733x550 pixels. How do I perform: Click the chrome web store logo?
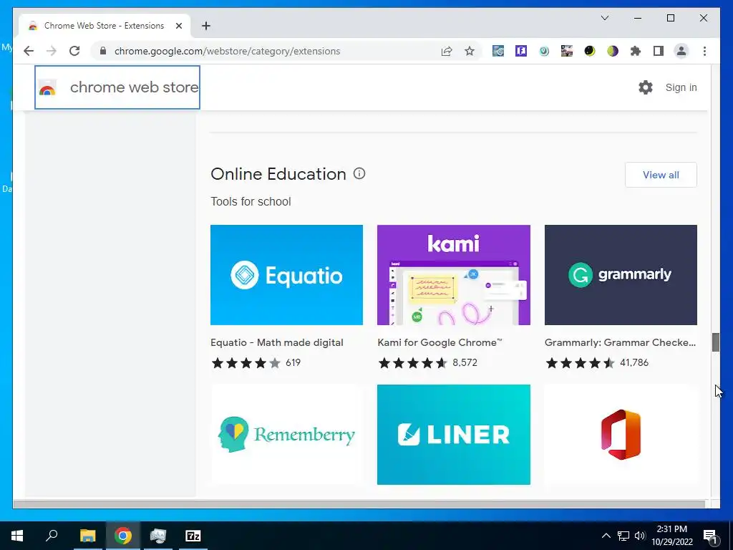pyautogui.click(x=117, y=87)
